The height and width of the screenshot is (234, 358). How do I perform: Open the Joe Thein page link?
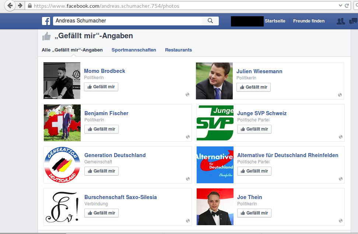click(250, 197)
